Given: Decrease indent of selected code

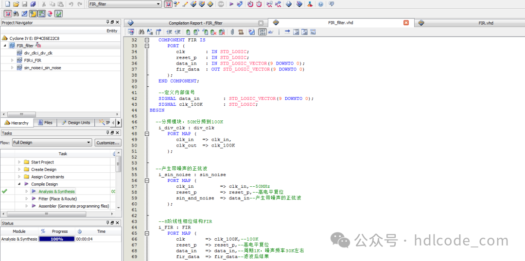Looking at the screenshot, I should (178, 32).
